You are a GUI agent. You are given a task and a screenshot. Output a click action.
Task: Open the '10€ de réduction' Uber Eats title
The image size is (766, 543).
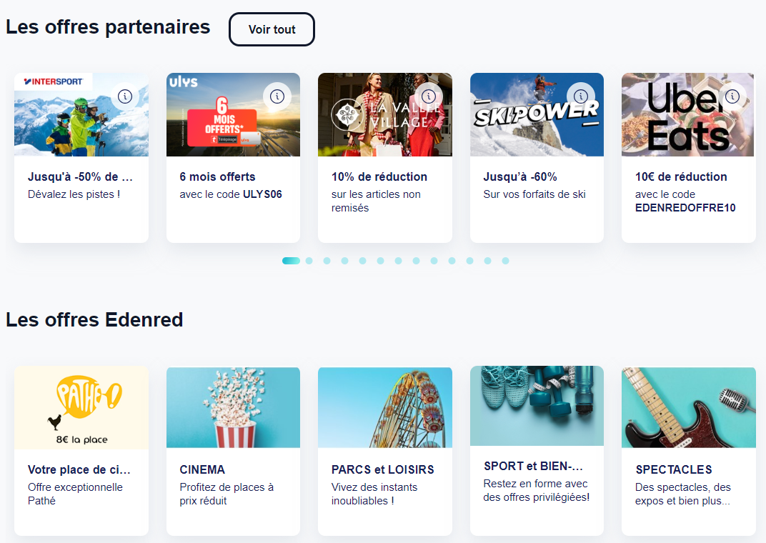[681, 176]
